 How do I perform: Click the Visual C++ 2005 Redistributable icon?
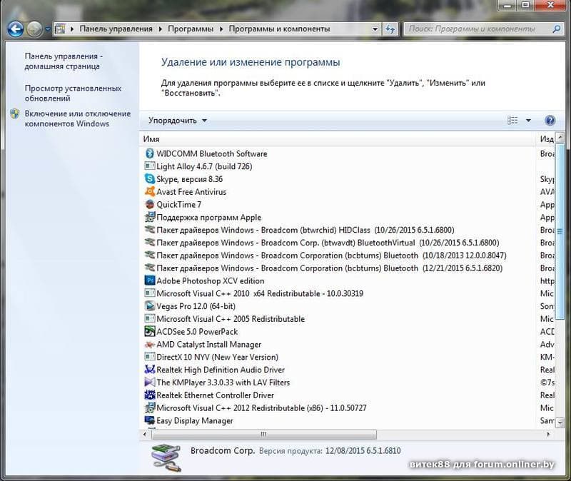[x=150, y=318]
